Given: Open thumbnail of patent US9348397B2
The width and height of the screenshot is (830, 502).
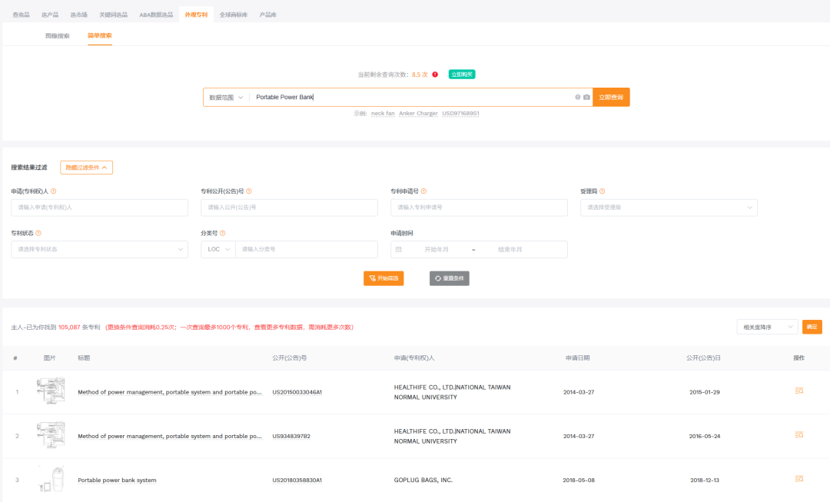Looking at the screenshot, I should (50, 435).
